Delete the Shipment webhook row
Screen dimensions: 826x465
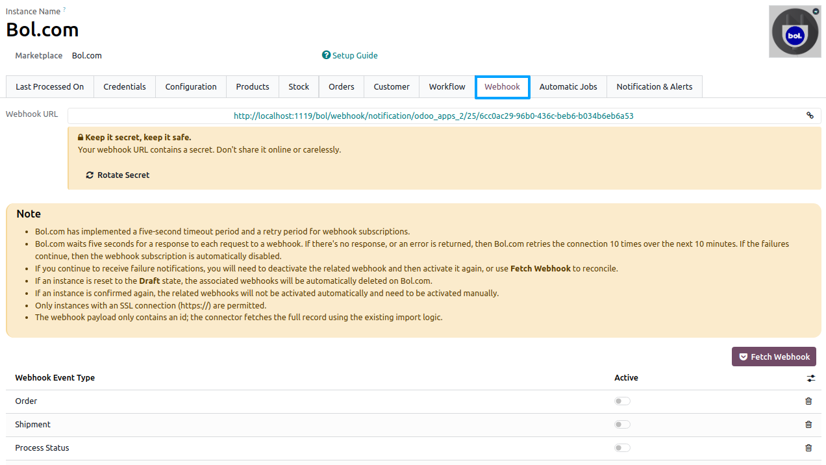tap(808, 425)
